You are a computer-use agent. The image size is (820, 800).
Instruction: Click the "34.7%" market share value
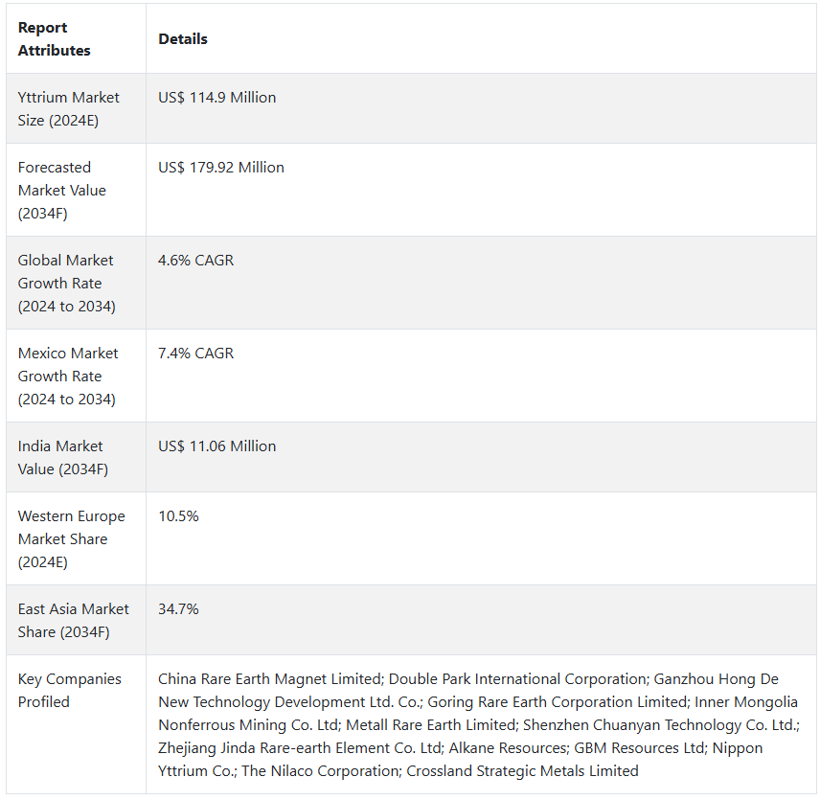(x=178, y=609)
